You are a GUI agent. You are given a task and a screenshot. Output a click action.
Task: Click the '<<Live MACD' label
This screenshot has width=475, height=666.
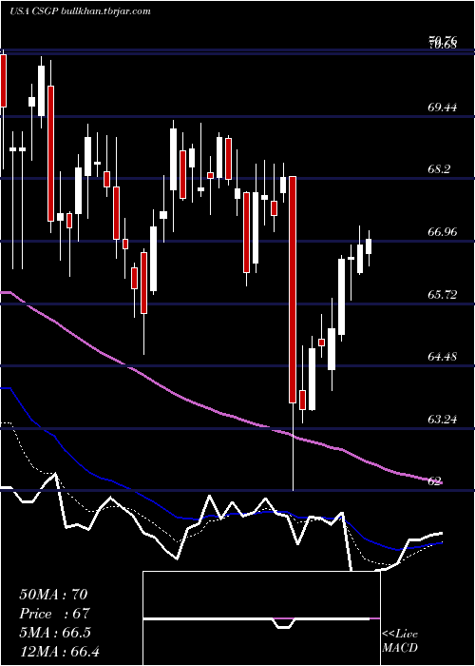tap(400, 641)
